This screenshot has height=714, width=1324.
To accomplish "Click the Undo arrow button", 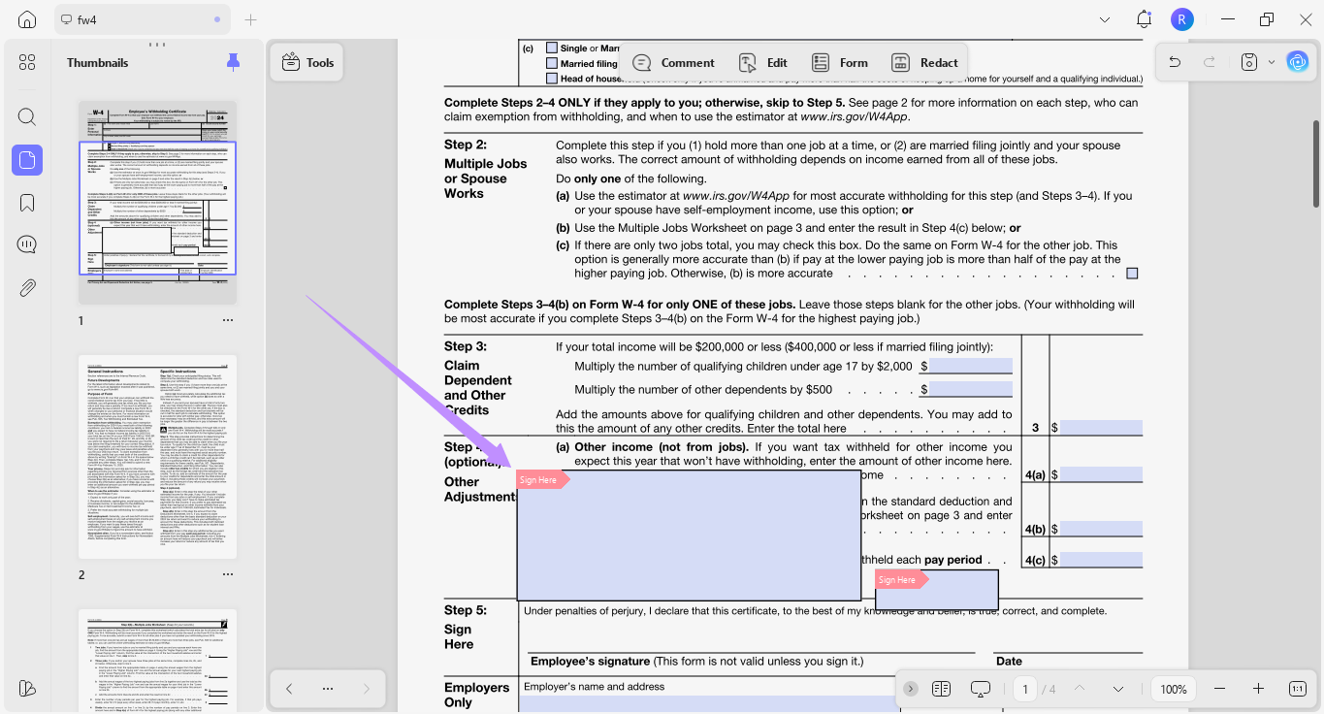I will (1175, 62).
